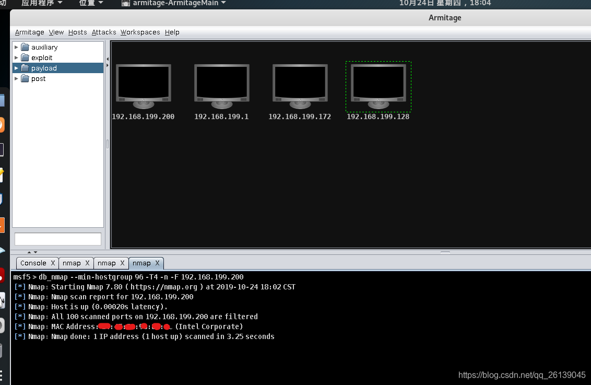Open the Attacks menu
This screenshot has width=591, height=385.
(x=104, y=32)
